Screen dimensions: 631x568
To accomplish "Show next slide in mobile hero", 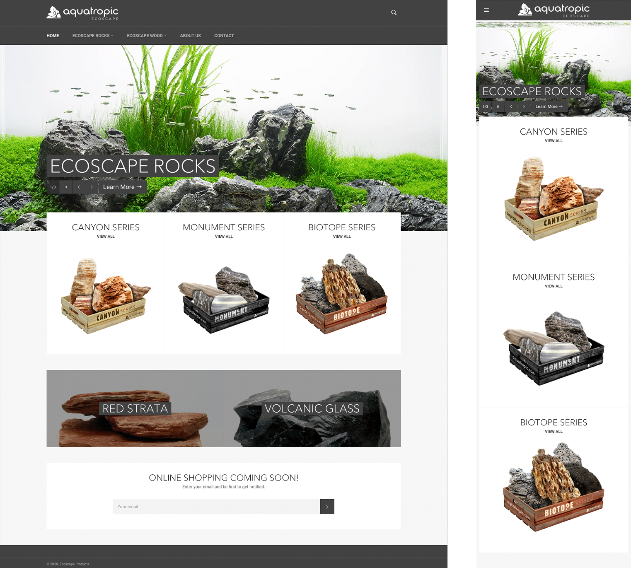I will (x=524, y=106).
